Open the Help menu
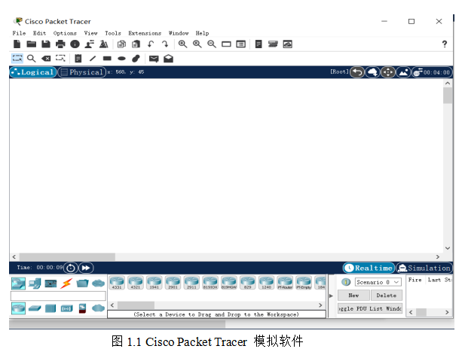The width and height of the screenshot is (465, 355). (202, 33)
